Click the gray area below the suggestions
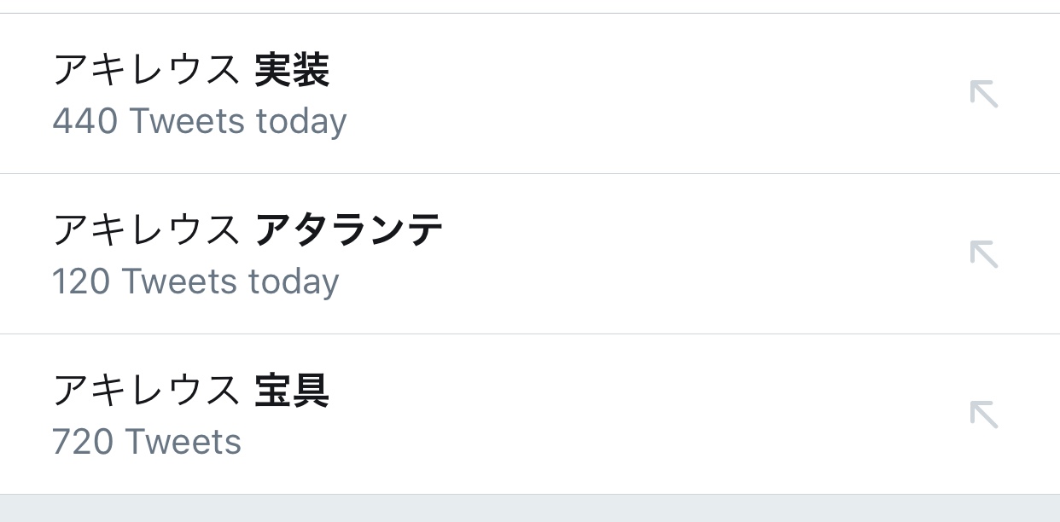The height and width of the screenshot is (522, 1060). [529, 509]
